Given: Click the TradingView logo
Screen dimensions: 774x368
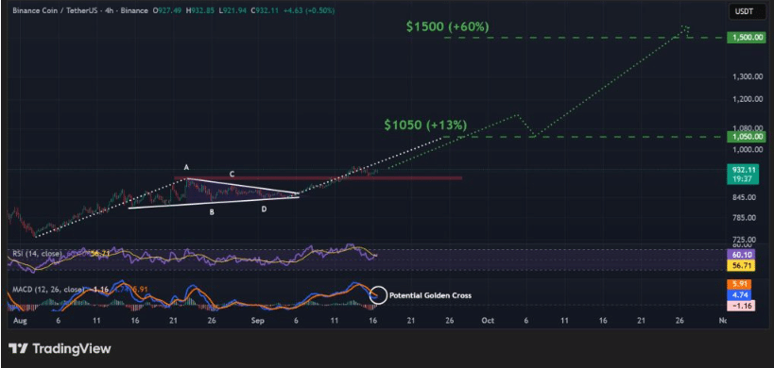Looking at the screenshot, I should pos(60,349).
